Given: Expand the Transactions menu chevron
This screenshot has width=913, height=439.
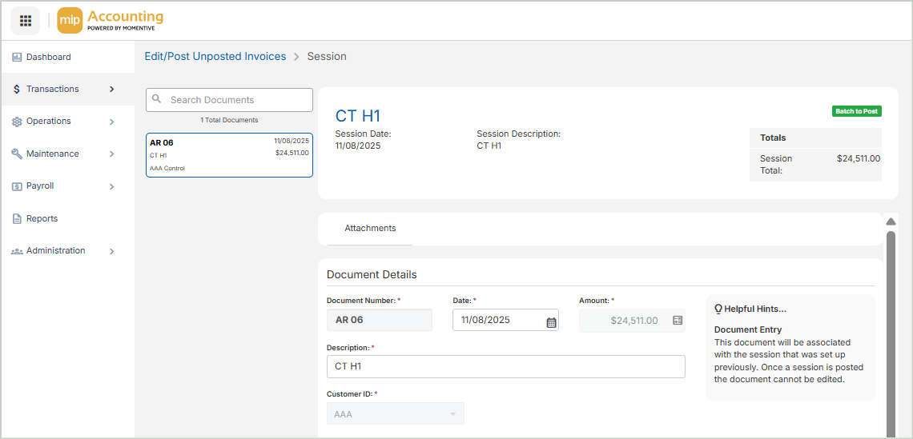Looking at the screenshot, I should pyautogui.click(x=112, y=90).
